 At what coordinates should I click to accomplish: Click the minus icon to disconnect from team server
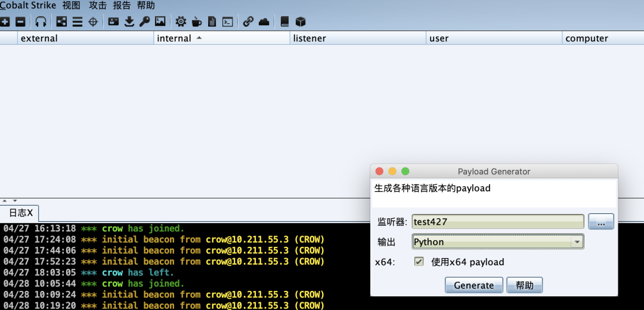click(20, 22)
